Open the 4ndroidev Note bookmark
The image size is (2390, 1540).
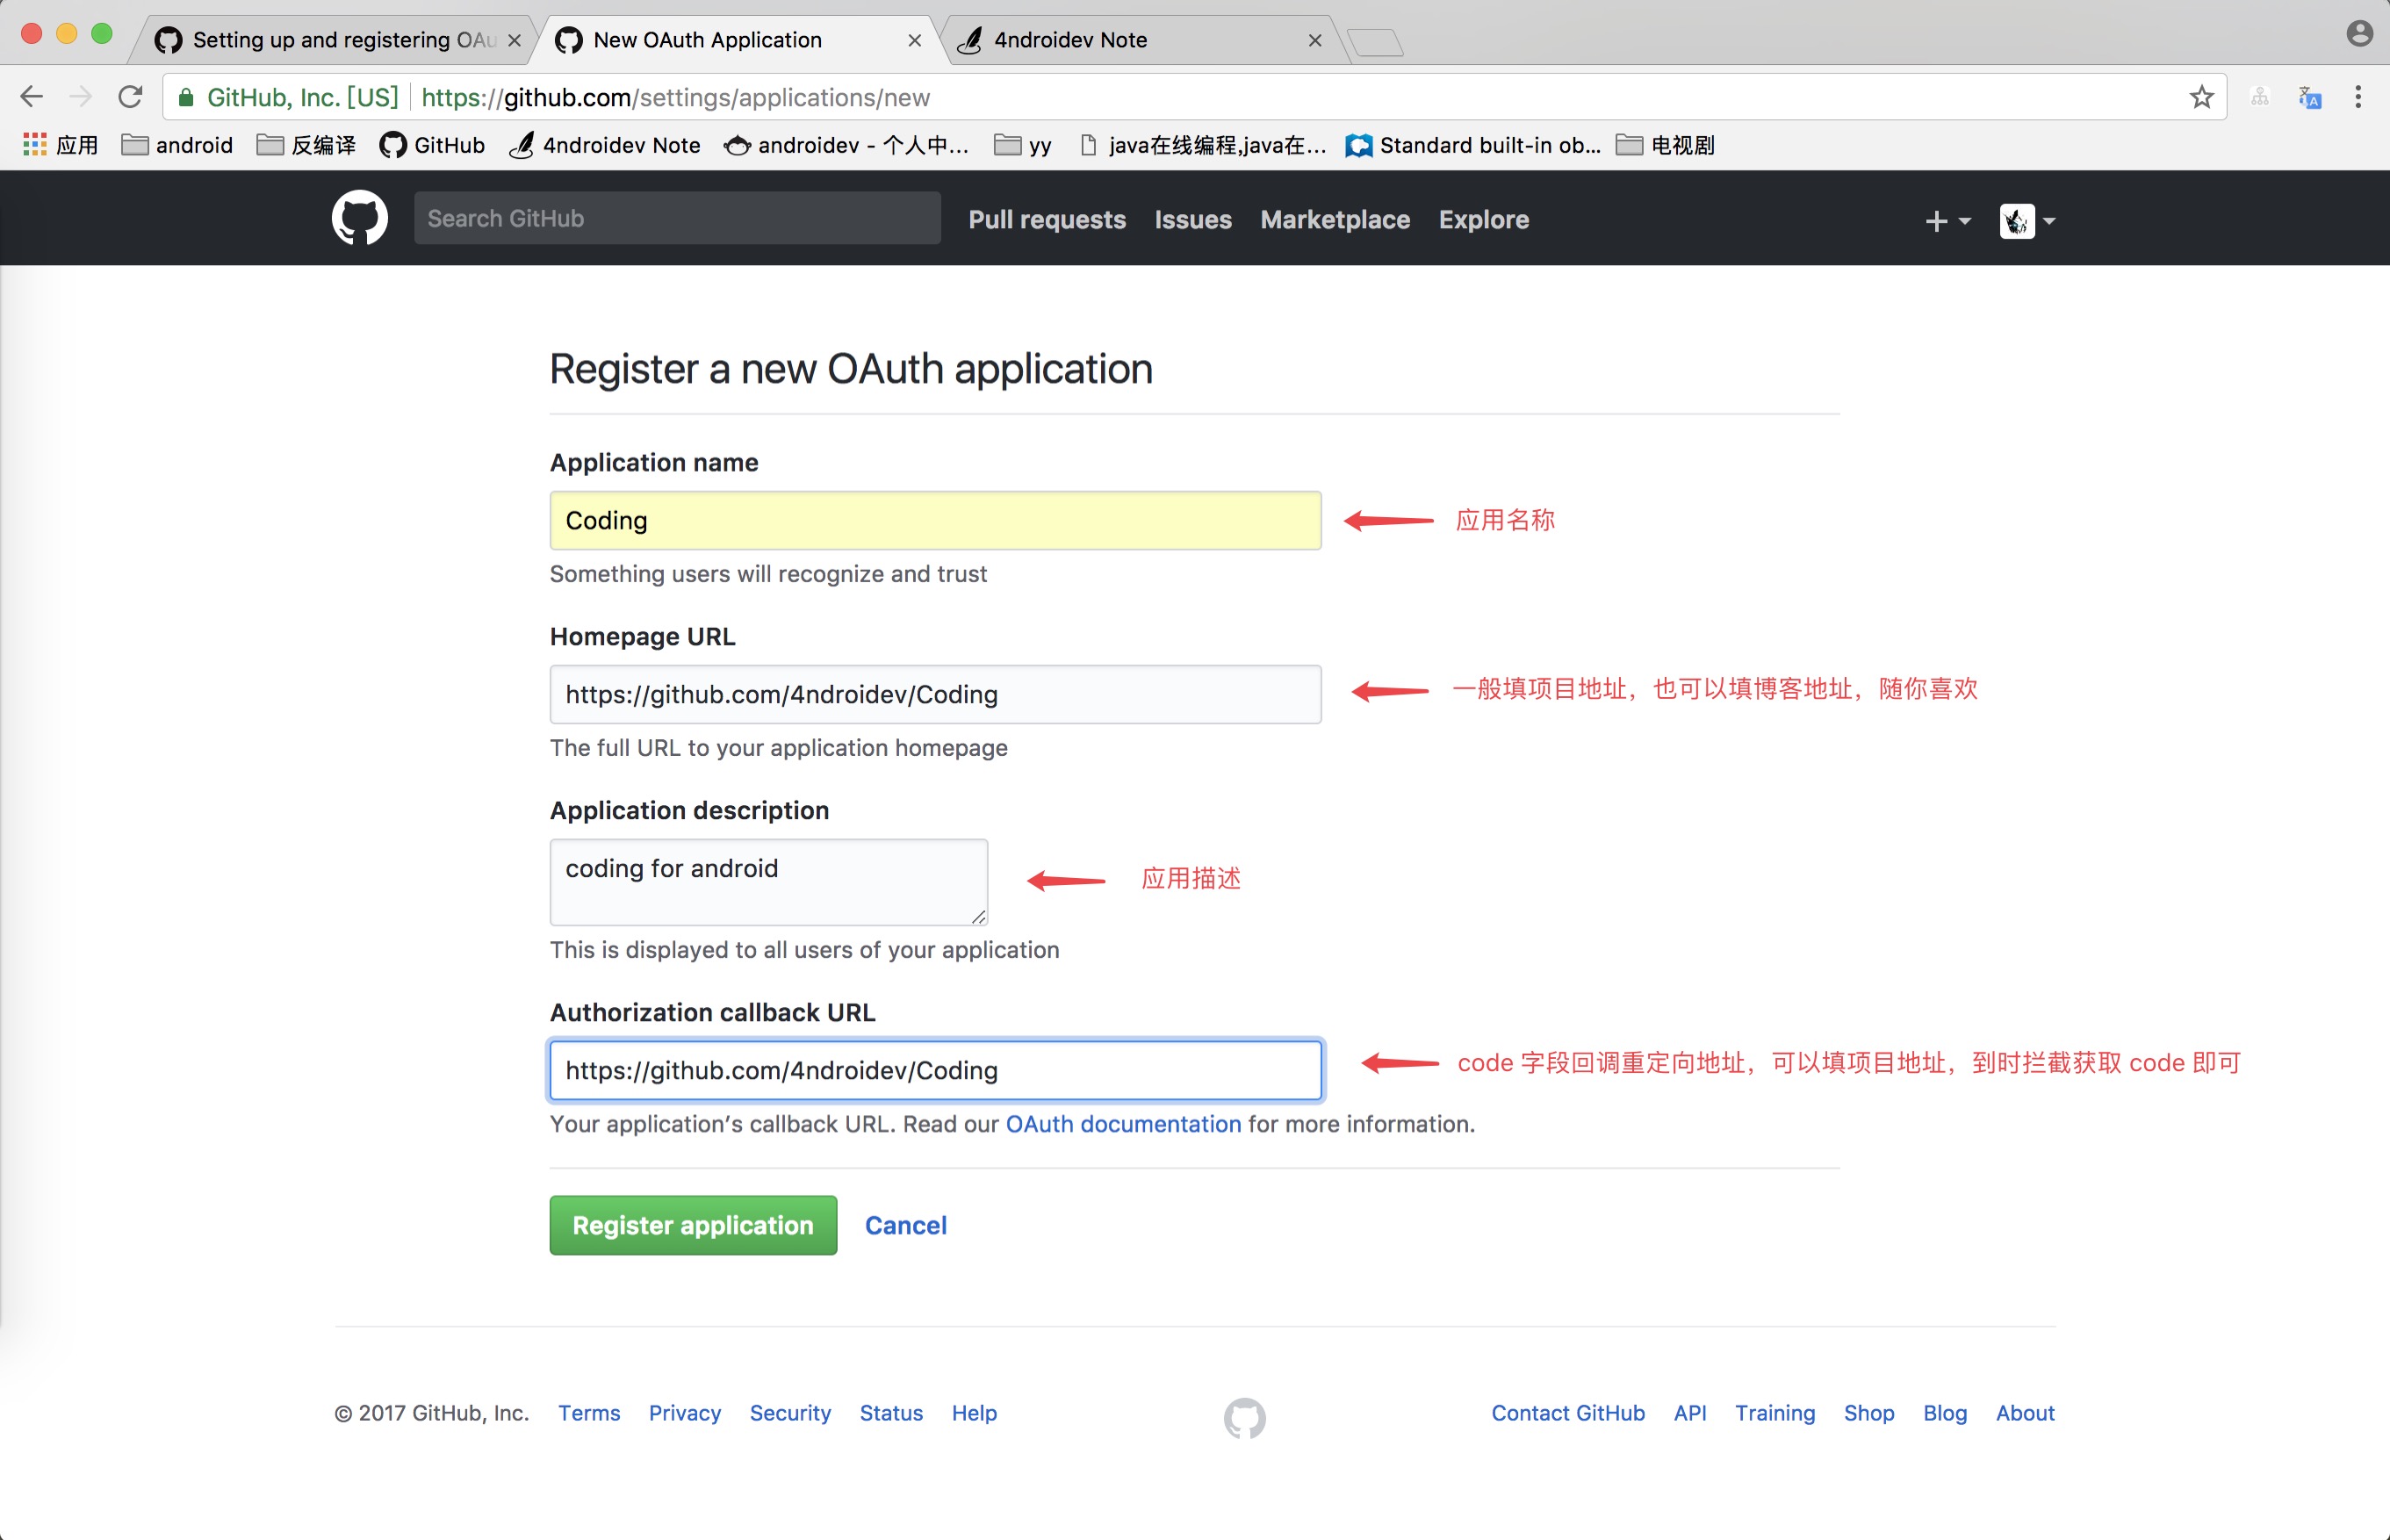pyautogui.click(x=605, y=145)
